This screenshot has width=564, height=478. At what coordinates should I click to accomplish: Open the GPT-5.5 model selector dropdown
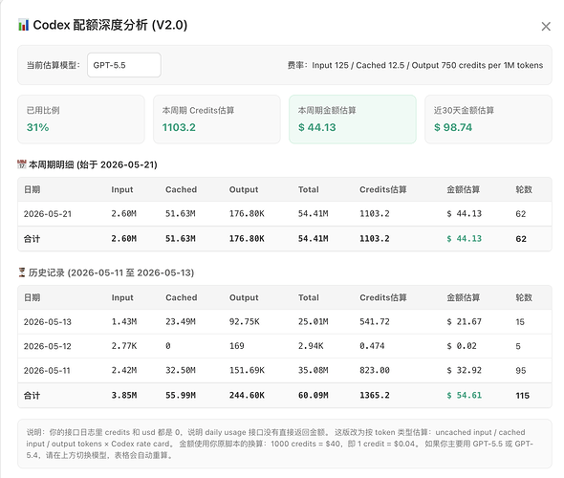[x=124, y=65]
